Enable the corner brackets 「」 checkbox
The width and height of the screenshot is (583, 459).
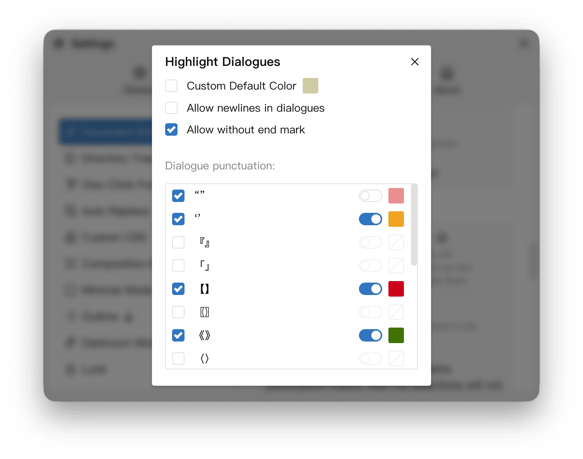click(178, 266)
